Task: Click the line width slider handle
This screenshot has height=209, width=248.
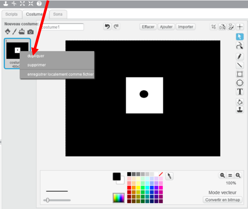Action: point(48,200)
